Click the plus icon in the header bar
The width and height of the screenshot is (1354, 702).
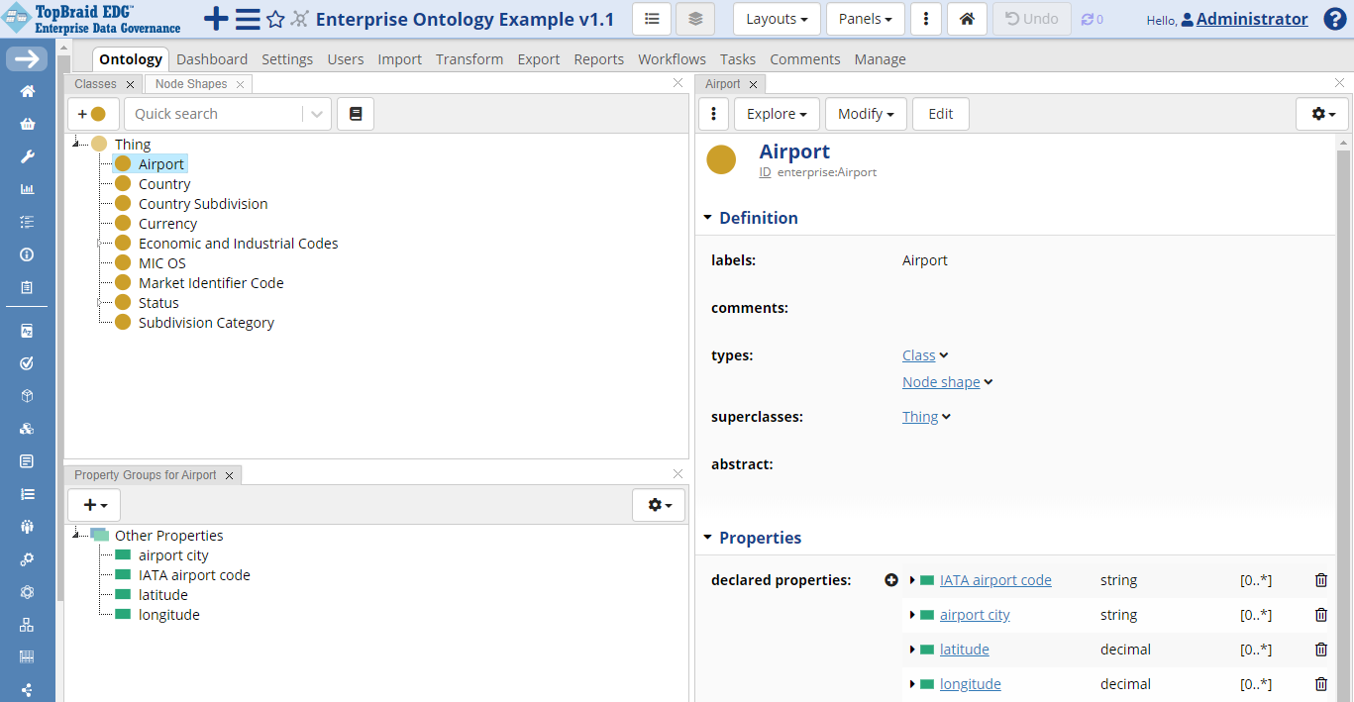pyautogui.click(x=214, y=18)
